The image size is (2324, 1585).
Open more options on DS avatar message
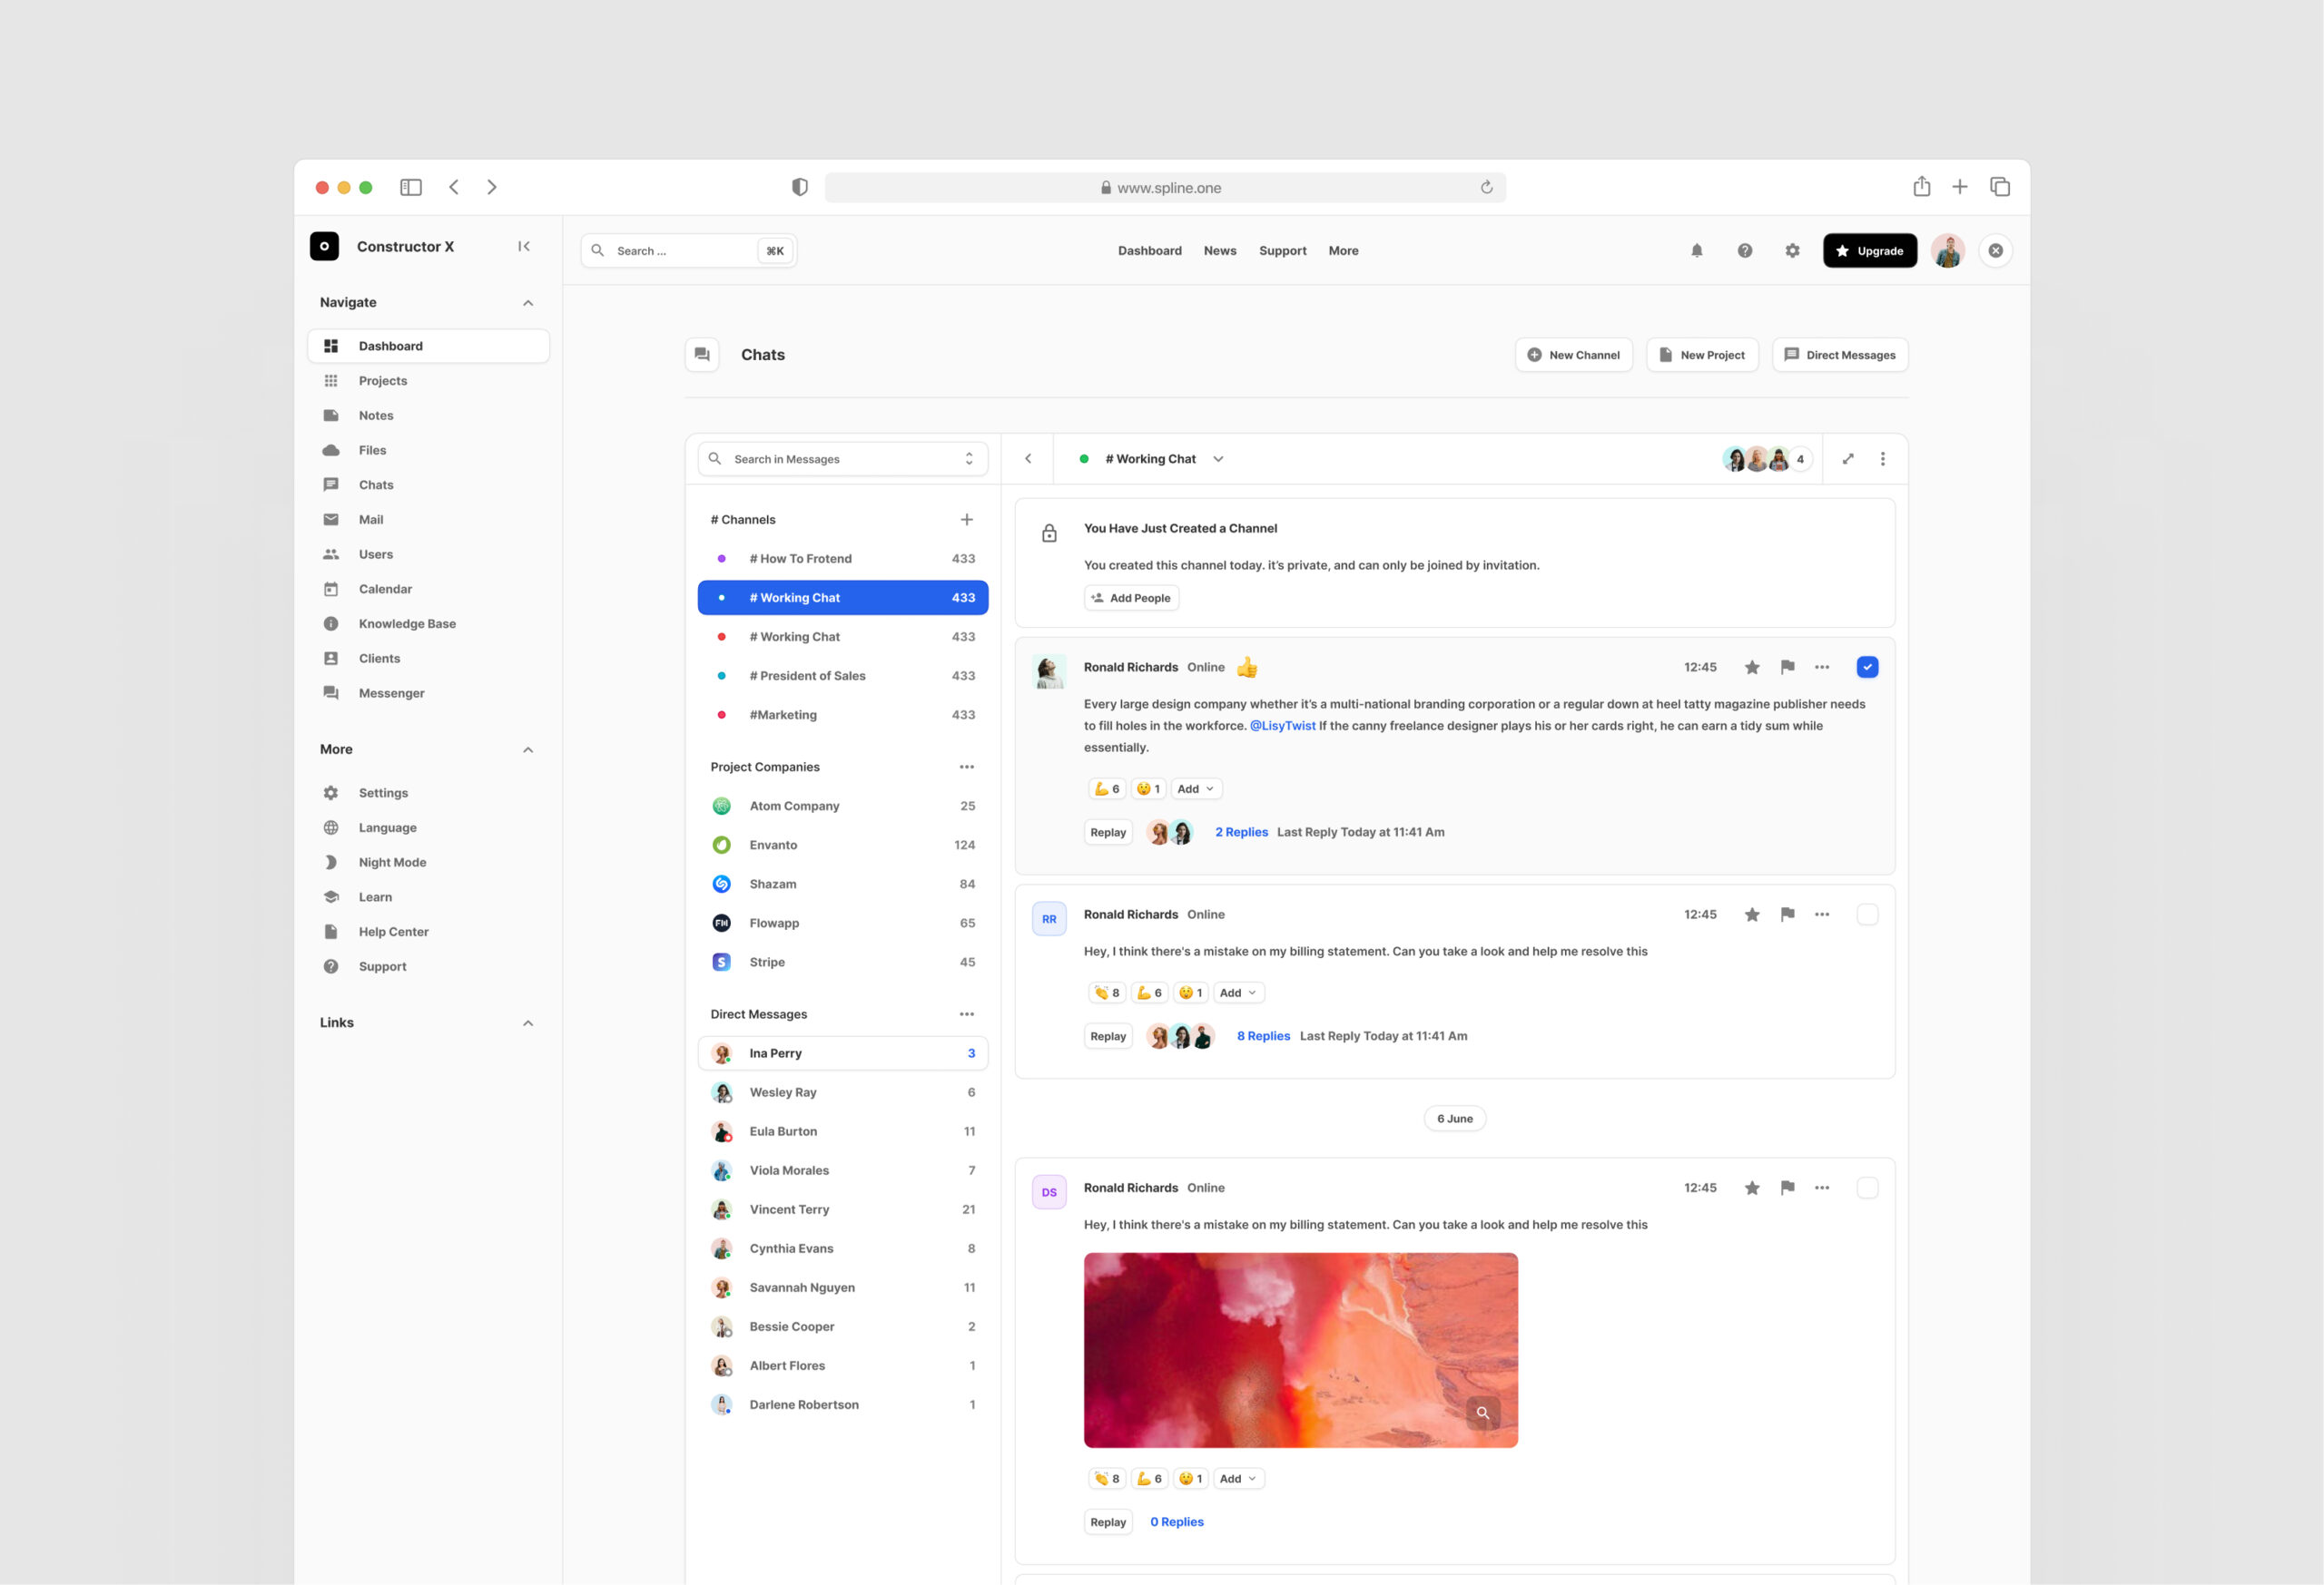click(1822, 1189)
